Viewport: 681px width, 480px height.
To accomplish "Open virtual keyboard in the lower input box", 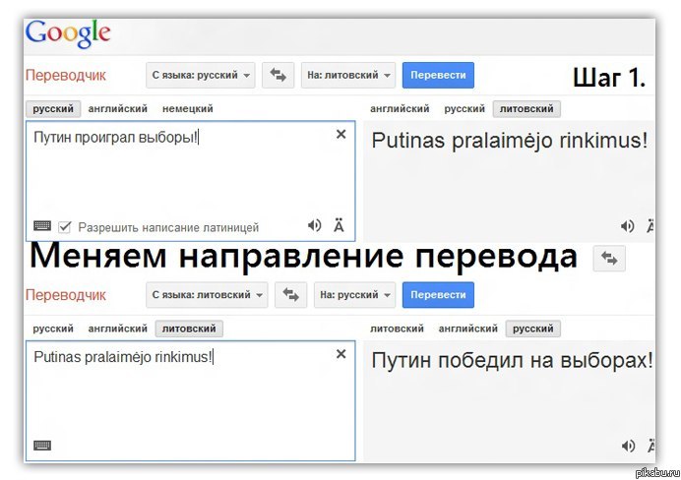I will point(42,446).
